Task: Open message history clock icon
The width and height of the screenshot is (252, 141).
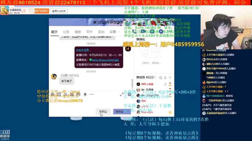Action: [129, 95]
